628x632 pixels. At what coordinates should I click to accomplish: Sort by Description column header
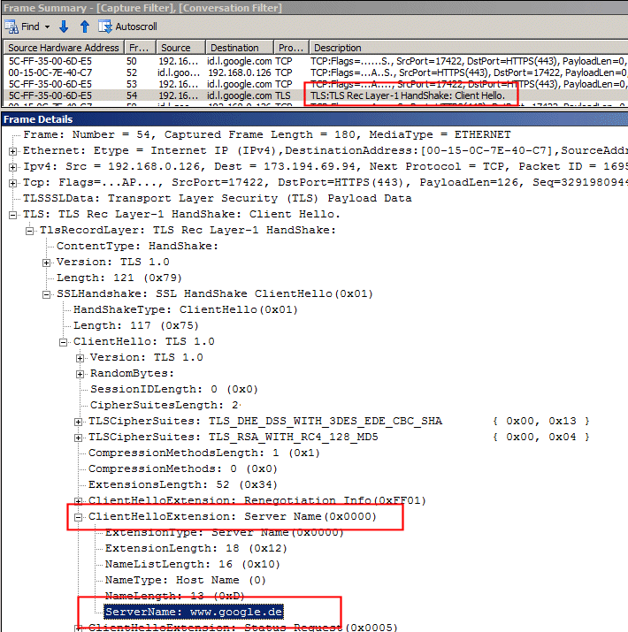point(468,48)
